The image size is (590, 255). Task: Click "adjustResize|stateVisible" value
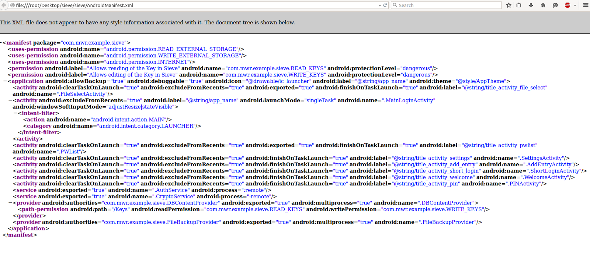tap(140, 107)
